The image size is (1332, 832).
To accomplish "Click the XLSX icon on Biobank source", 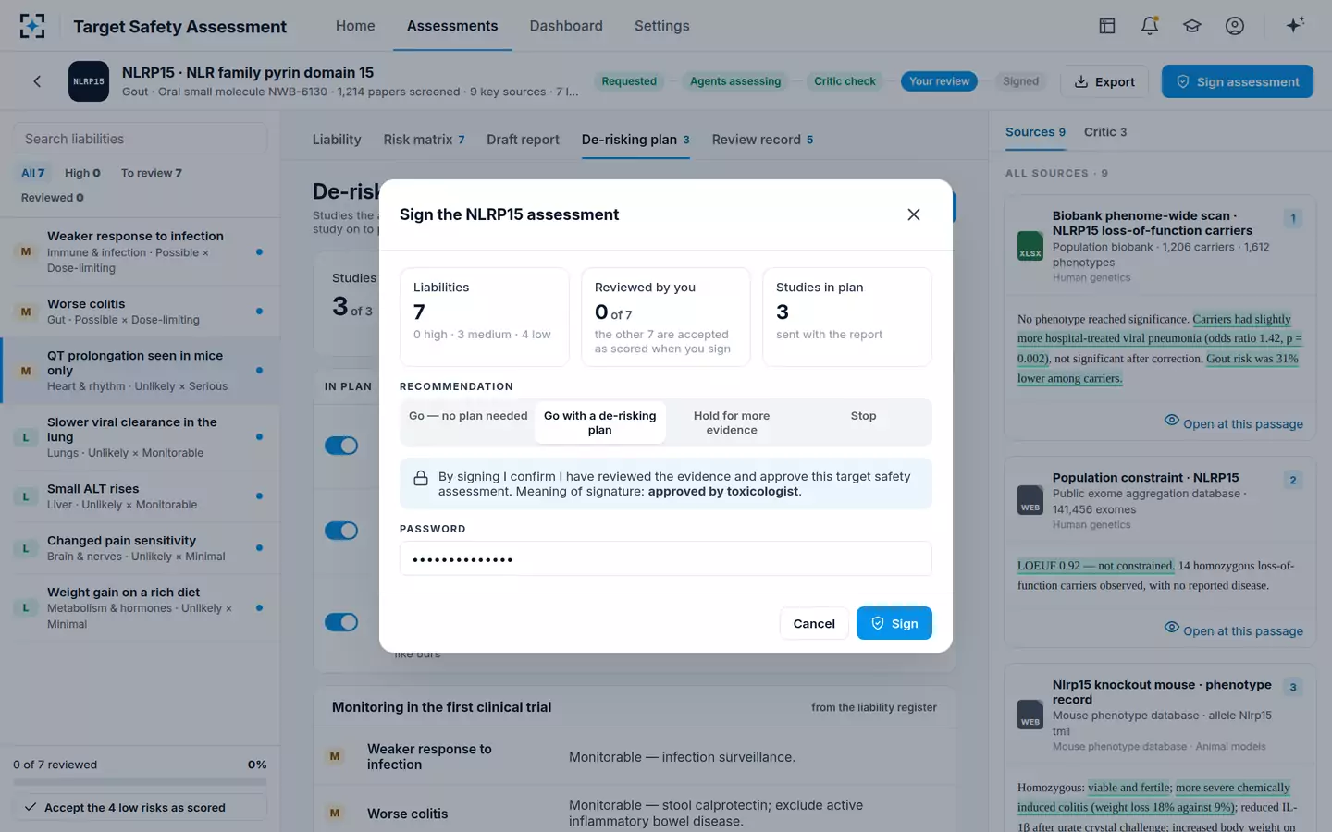I will point(1030,247).
